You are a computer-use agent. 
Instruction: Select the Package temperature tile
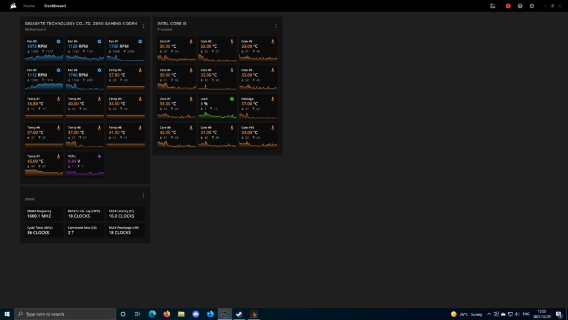click(258, 108)
